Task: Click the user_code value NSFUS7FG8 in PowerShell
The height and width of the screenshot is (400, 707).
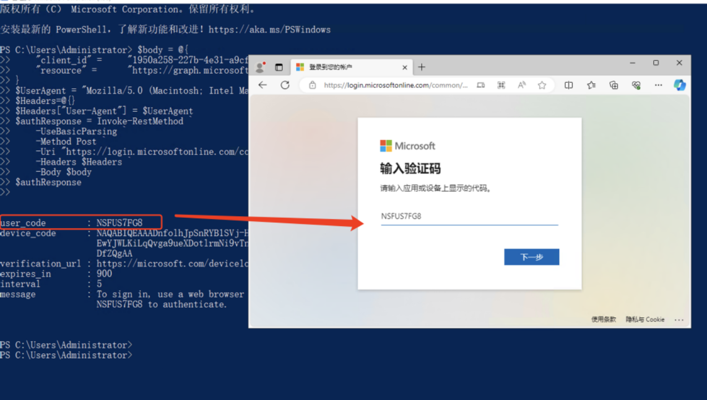Action: 120,223
